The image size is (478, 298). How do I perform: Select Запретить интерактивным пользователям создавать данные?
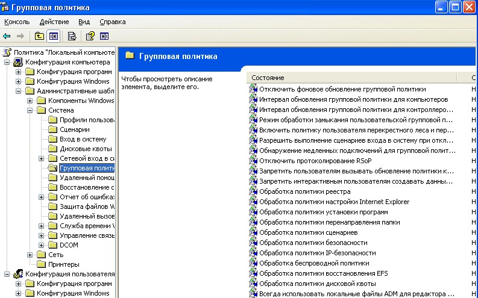[x=356, y=181]
